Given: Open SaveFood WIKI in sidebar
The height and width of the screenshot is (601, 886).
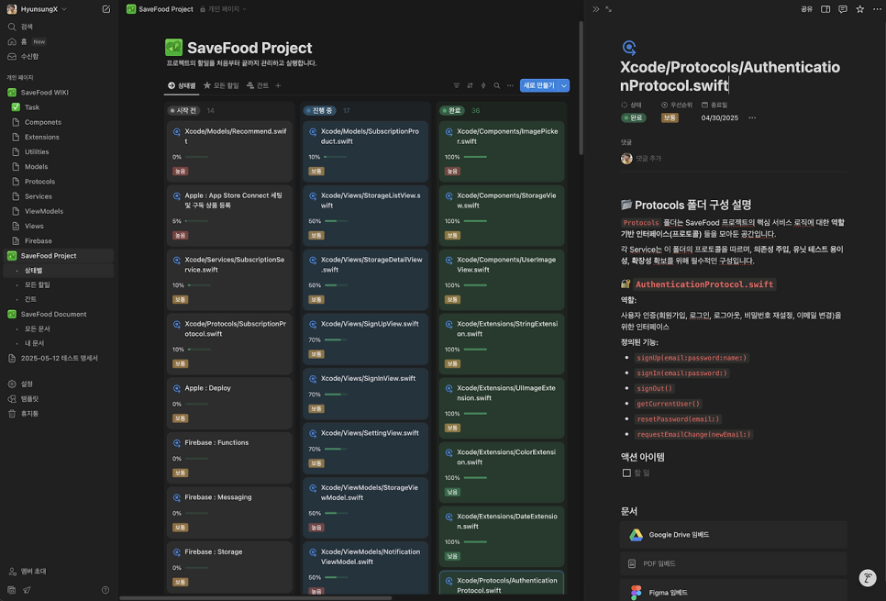Looking at the screenshot, I should (44, 92).
